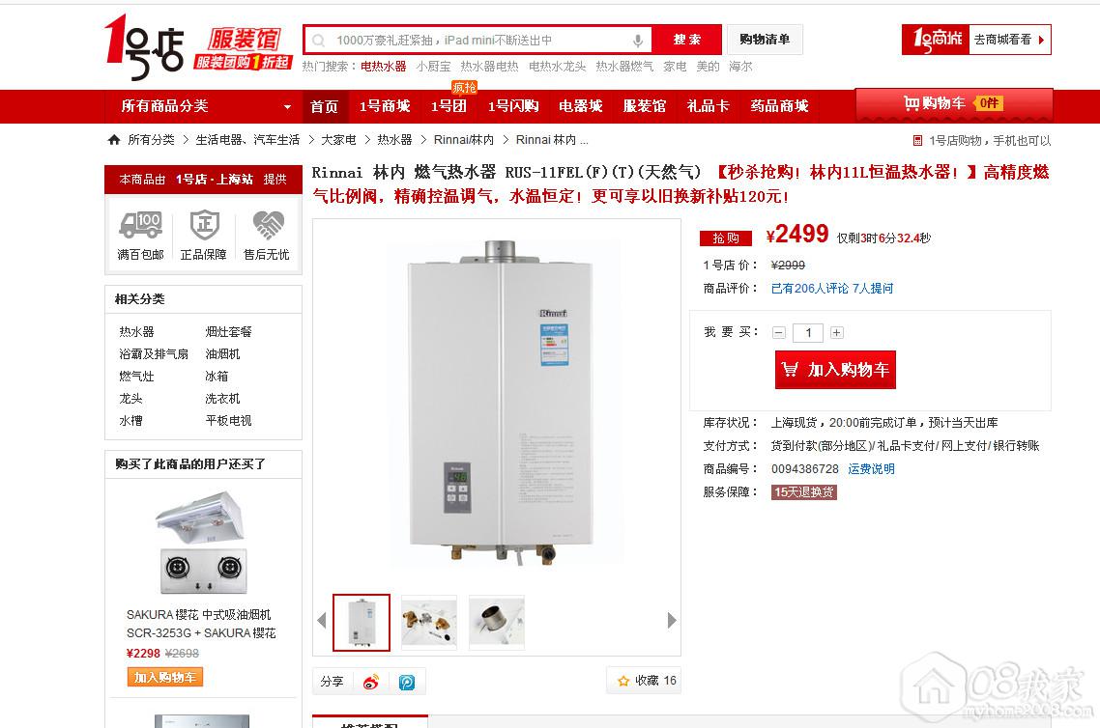Click the red 加入购物车 button
The width and height of the screenshot is (1100, 728).
click(x=835, y=369)
